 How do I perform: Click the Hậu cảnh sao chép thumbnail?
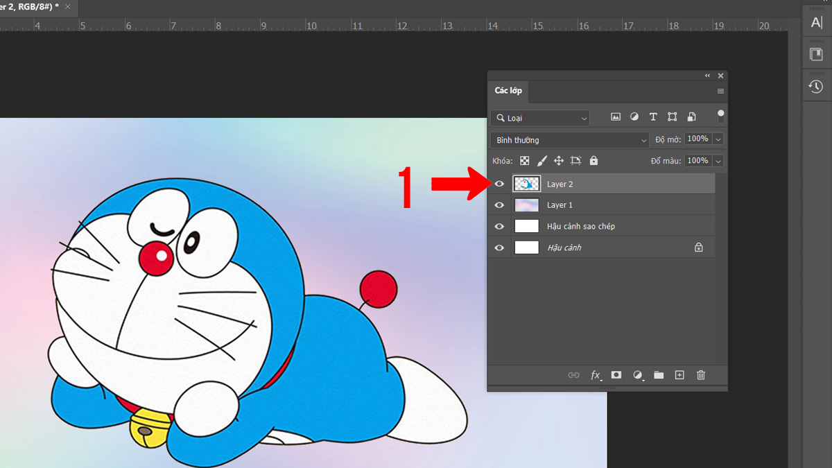526,226
